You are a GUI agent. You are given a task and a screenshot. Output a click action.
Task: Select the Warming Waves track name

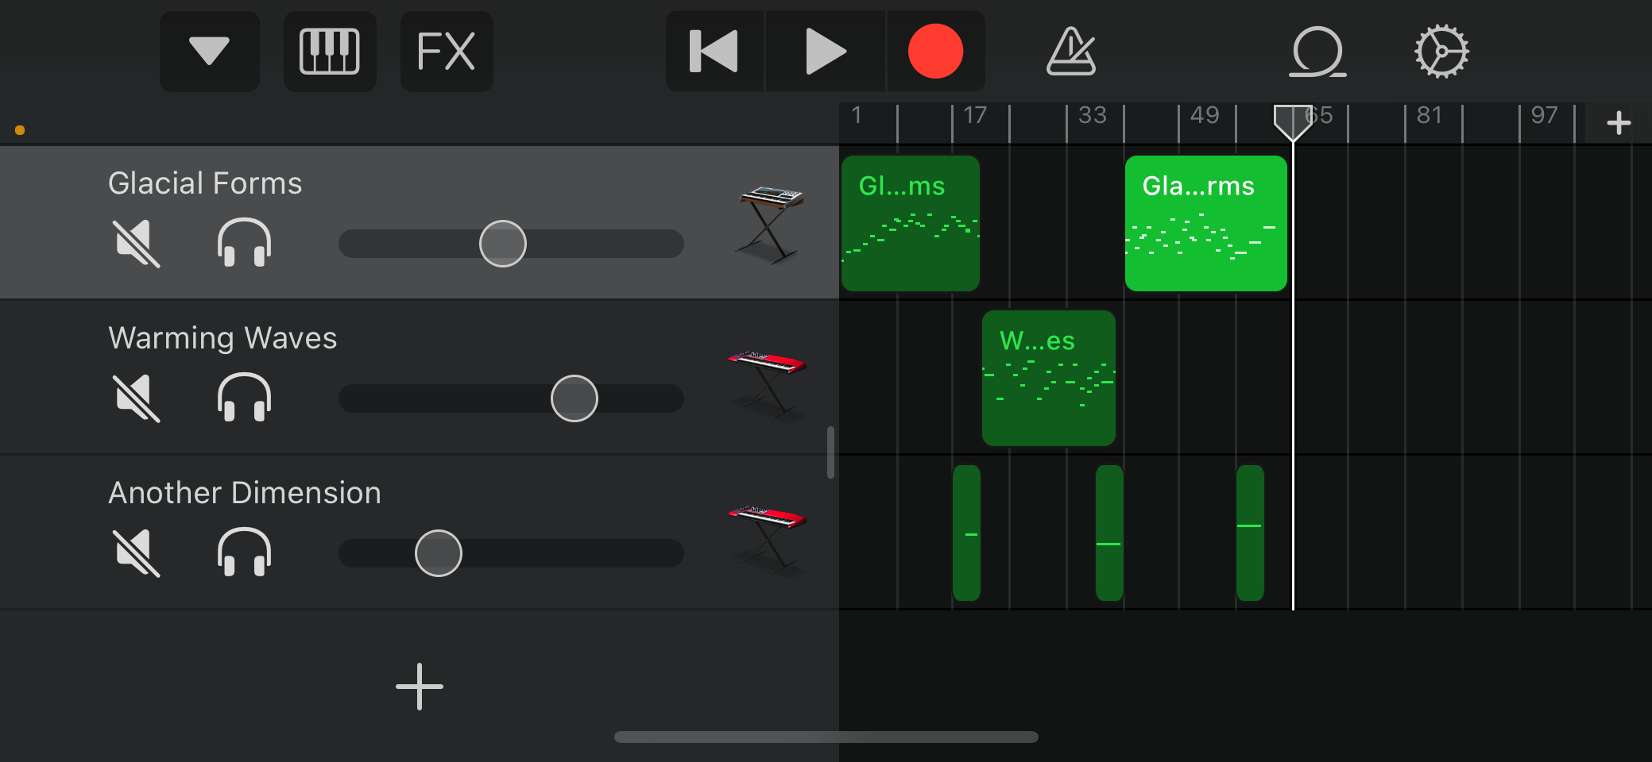point(222,338)
